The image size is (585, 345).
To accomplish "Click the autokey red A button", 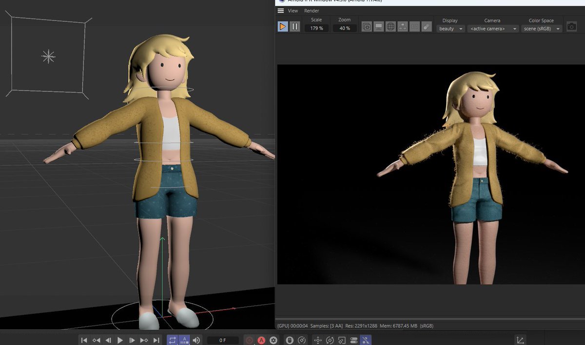I will [x=261, y=340].
